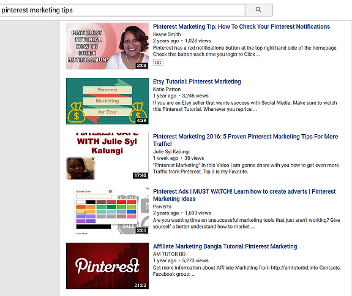Screen dimensions: 352x296
Task: Play the Julie Syl Kalungi video thumbnail
Action: 107,156
